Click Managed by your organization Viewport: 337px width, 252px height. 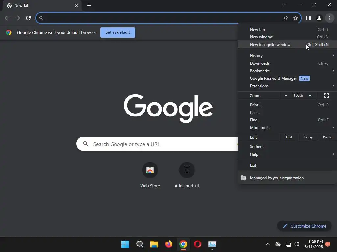coord(287,178)
